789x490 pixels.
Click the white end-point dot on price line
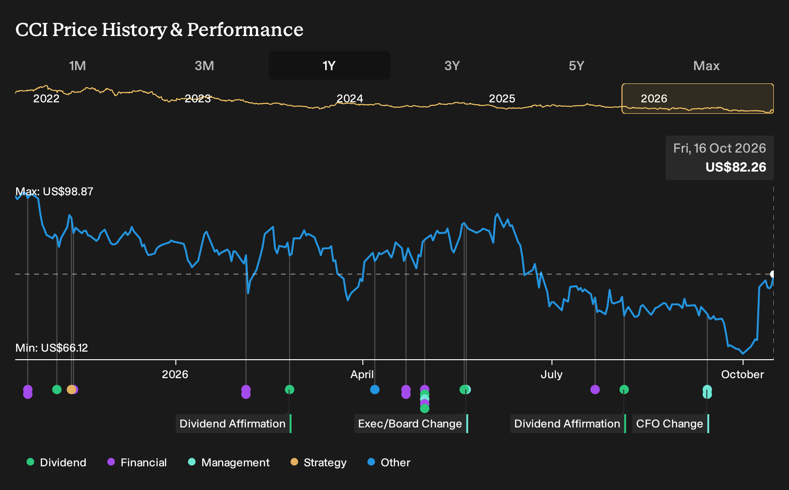point(773,274)
